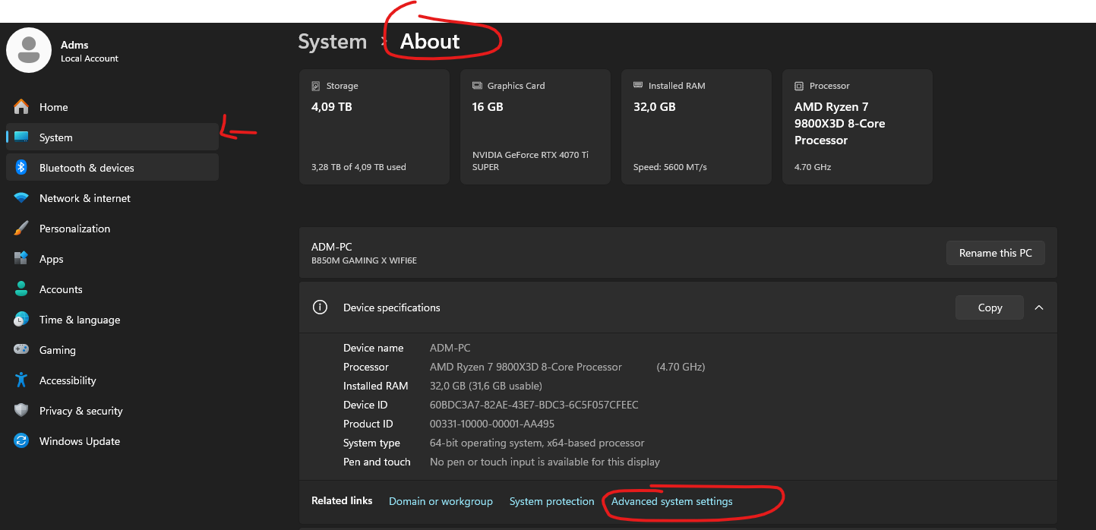Click the 3,28 TB of 4,09 TB used text
The image size is (1096, 530).
(x=358, y=167)
